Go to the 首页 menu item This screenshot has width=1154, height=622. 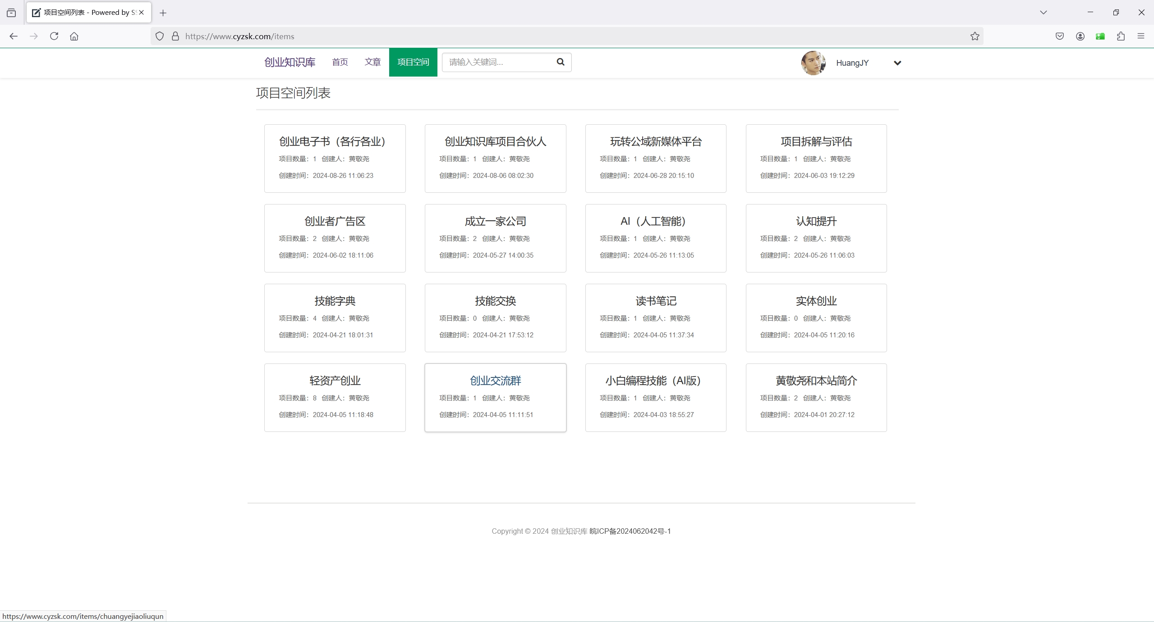[340, 62]
